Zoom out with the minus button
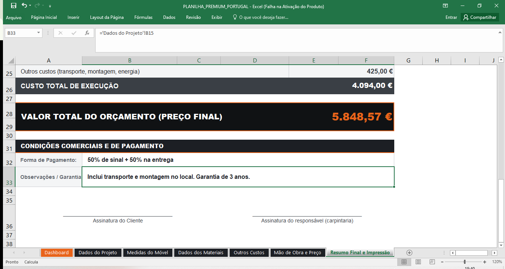Image resolution: width=505 pixels, height=269 pixels. [x=442, y=262]
